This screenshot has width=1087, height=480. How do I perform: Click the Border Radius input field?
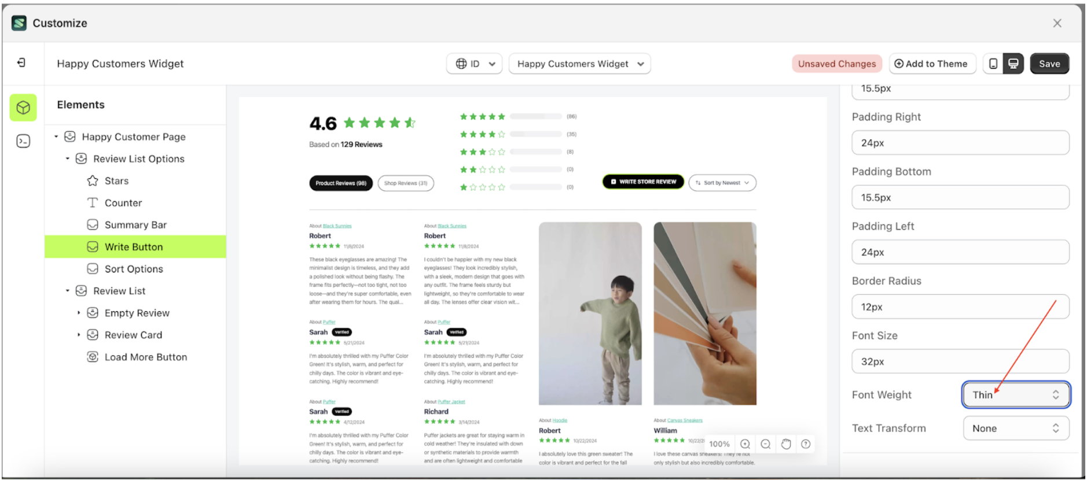pos(960,307)
